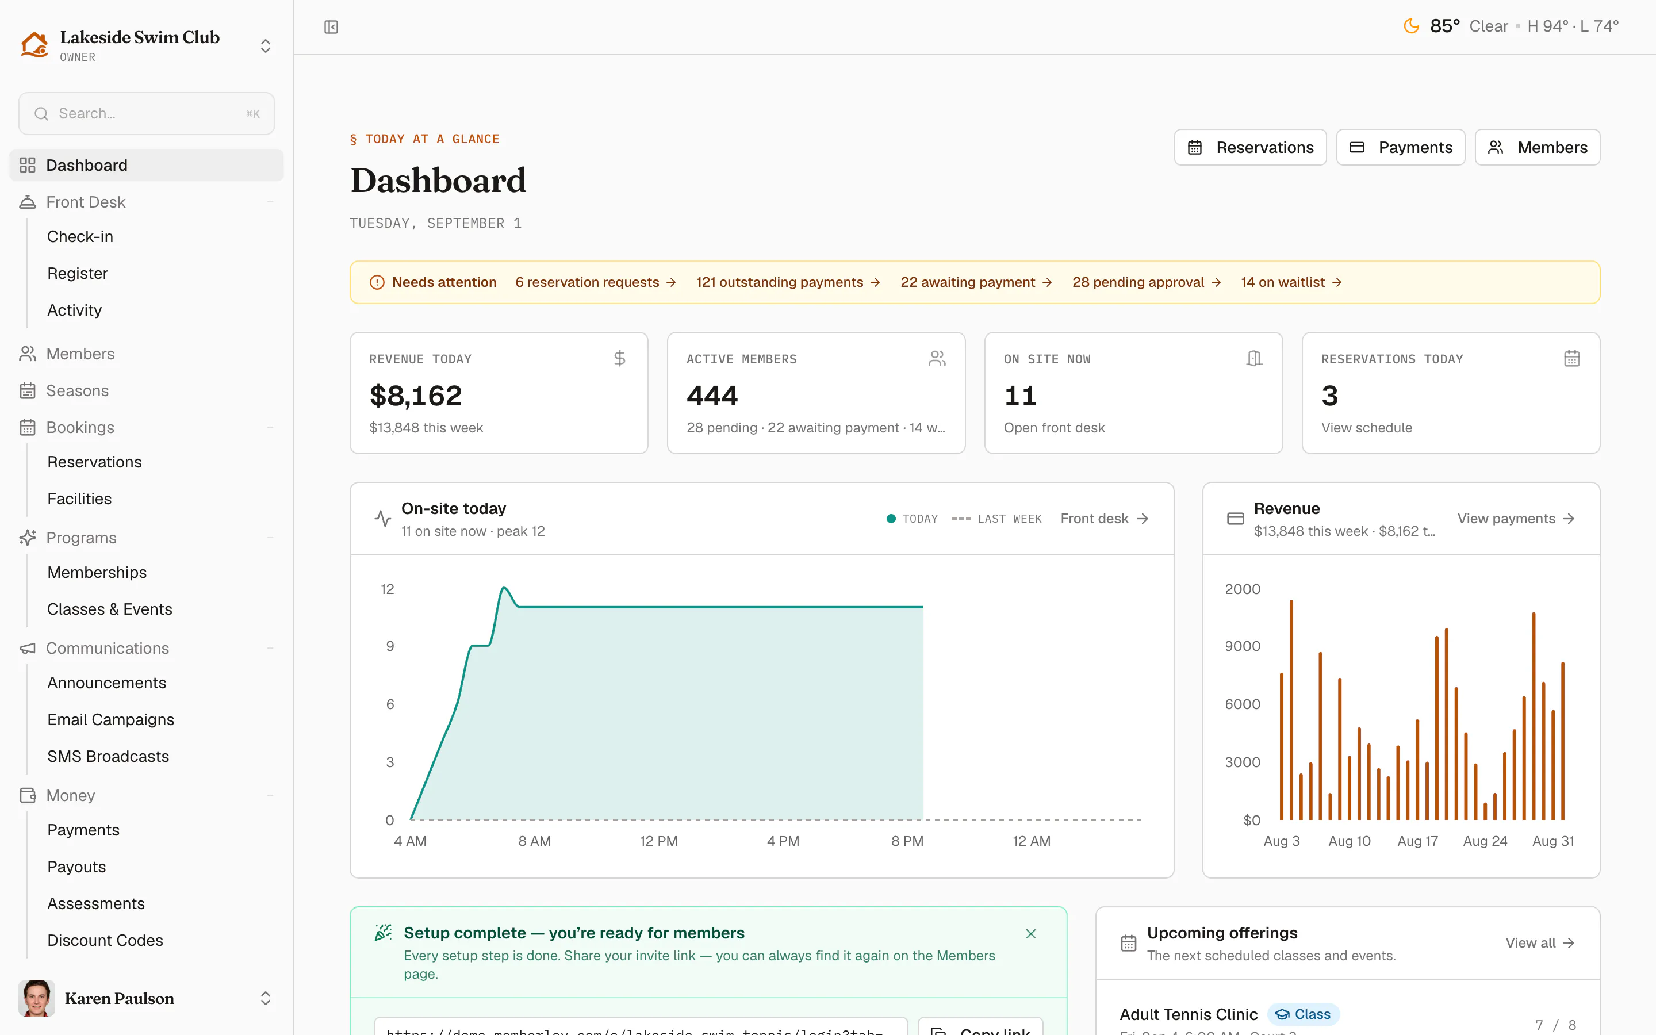This screenshot has width=1656, height=1035.
Task: Open 14 on waitlist link
Action: (x=1292, y=283)
